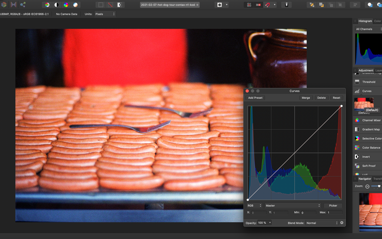Open the Alignment options icon
Screen dimensions: 382x239
point(355,5)
